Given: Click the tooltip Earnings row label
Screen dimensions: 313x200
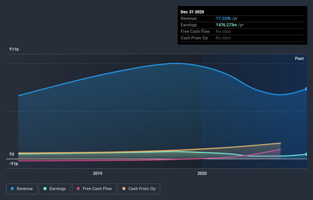Looking at the screenshot, I should pos(189,25).
